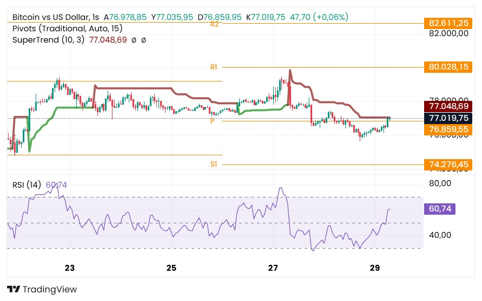The width and height of the screenshot is (482, 301).
Task: Click the purple RSI axis label 60,74
Action: point(440,209)
